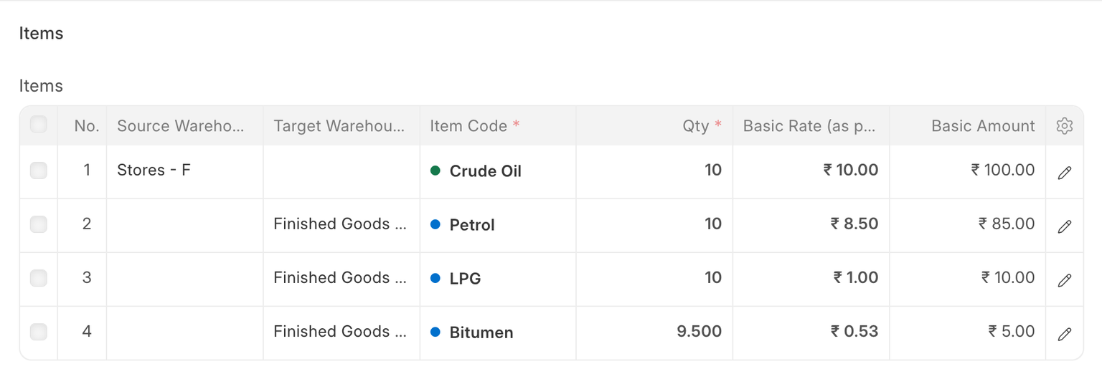Click the Crude Oil item link
The width and height of the screenshot is (1102, 374).
[x=485, y=171]
